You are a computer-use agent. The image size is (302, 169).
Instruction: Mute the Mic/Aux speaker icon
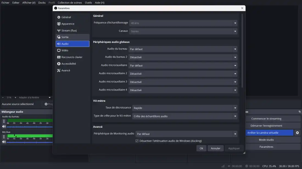4,142
